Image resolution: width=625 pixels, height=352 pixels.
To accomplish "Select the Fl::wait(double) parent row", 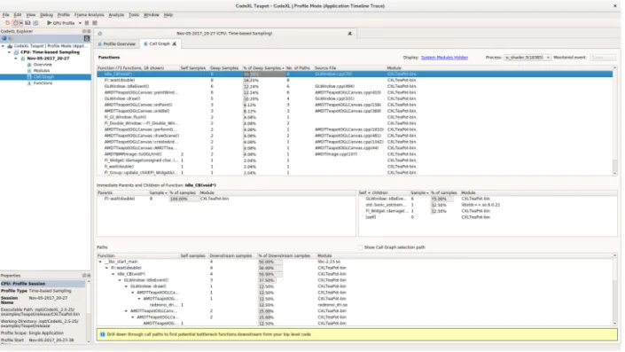I will click(226, 199).
